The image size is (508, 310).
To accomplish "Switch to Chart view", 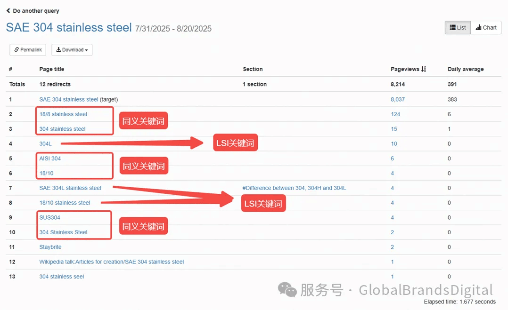I will pos(486,28).
